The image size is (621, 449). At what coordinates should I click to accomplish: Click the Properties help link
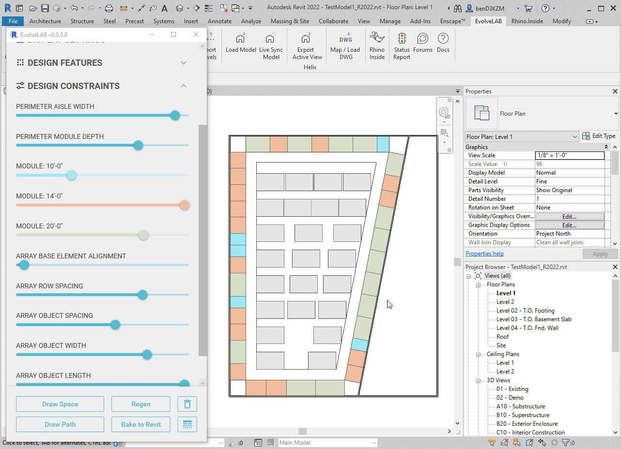pyautogui.click(x=484, y=254)
